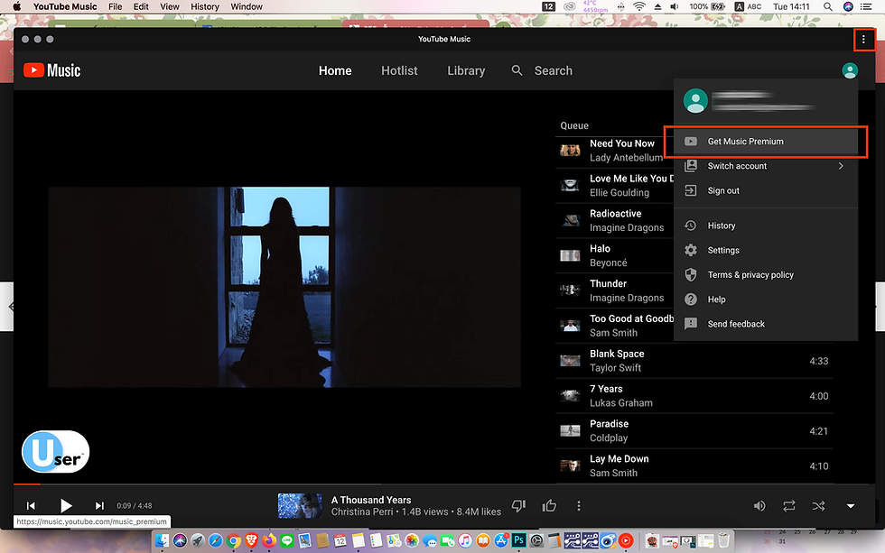885x553 pixels.
Task: Open the History menu in the menu bar
Action: tap(204, 6)
